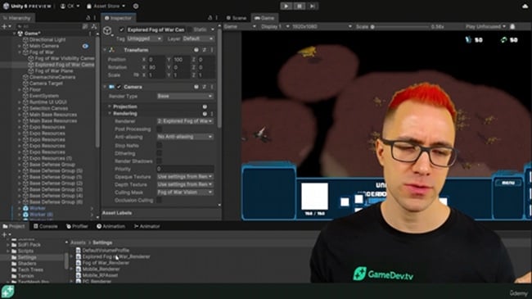Select Directional Light in Hierarchy
The height and width of the screenshot is (299, 532).
(47, 40)
